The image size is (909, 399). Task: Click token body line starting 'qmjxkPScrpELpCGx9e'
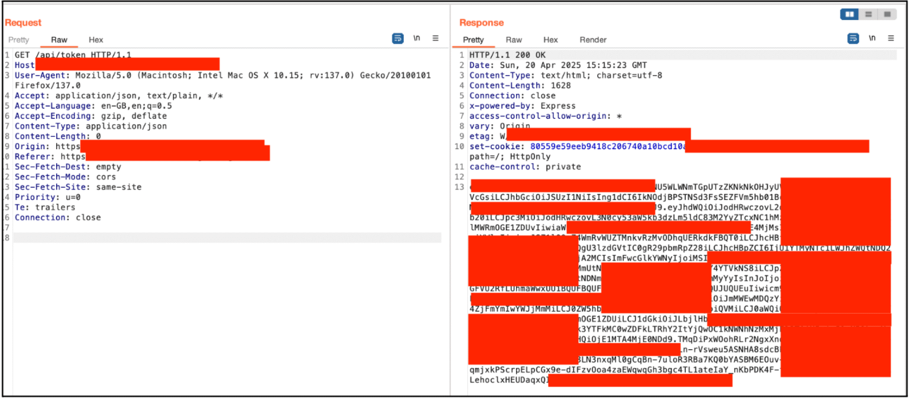[625, 370]
